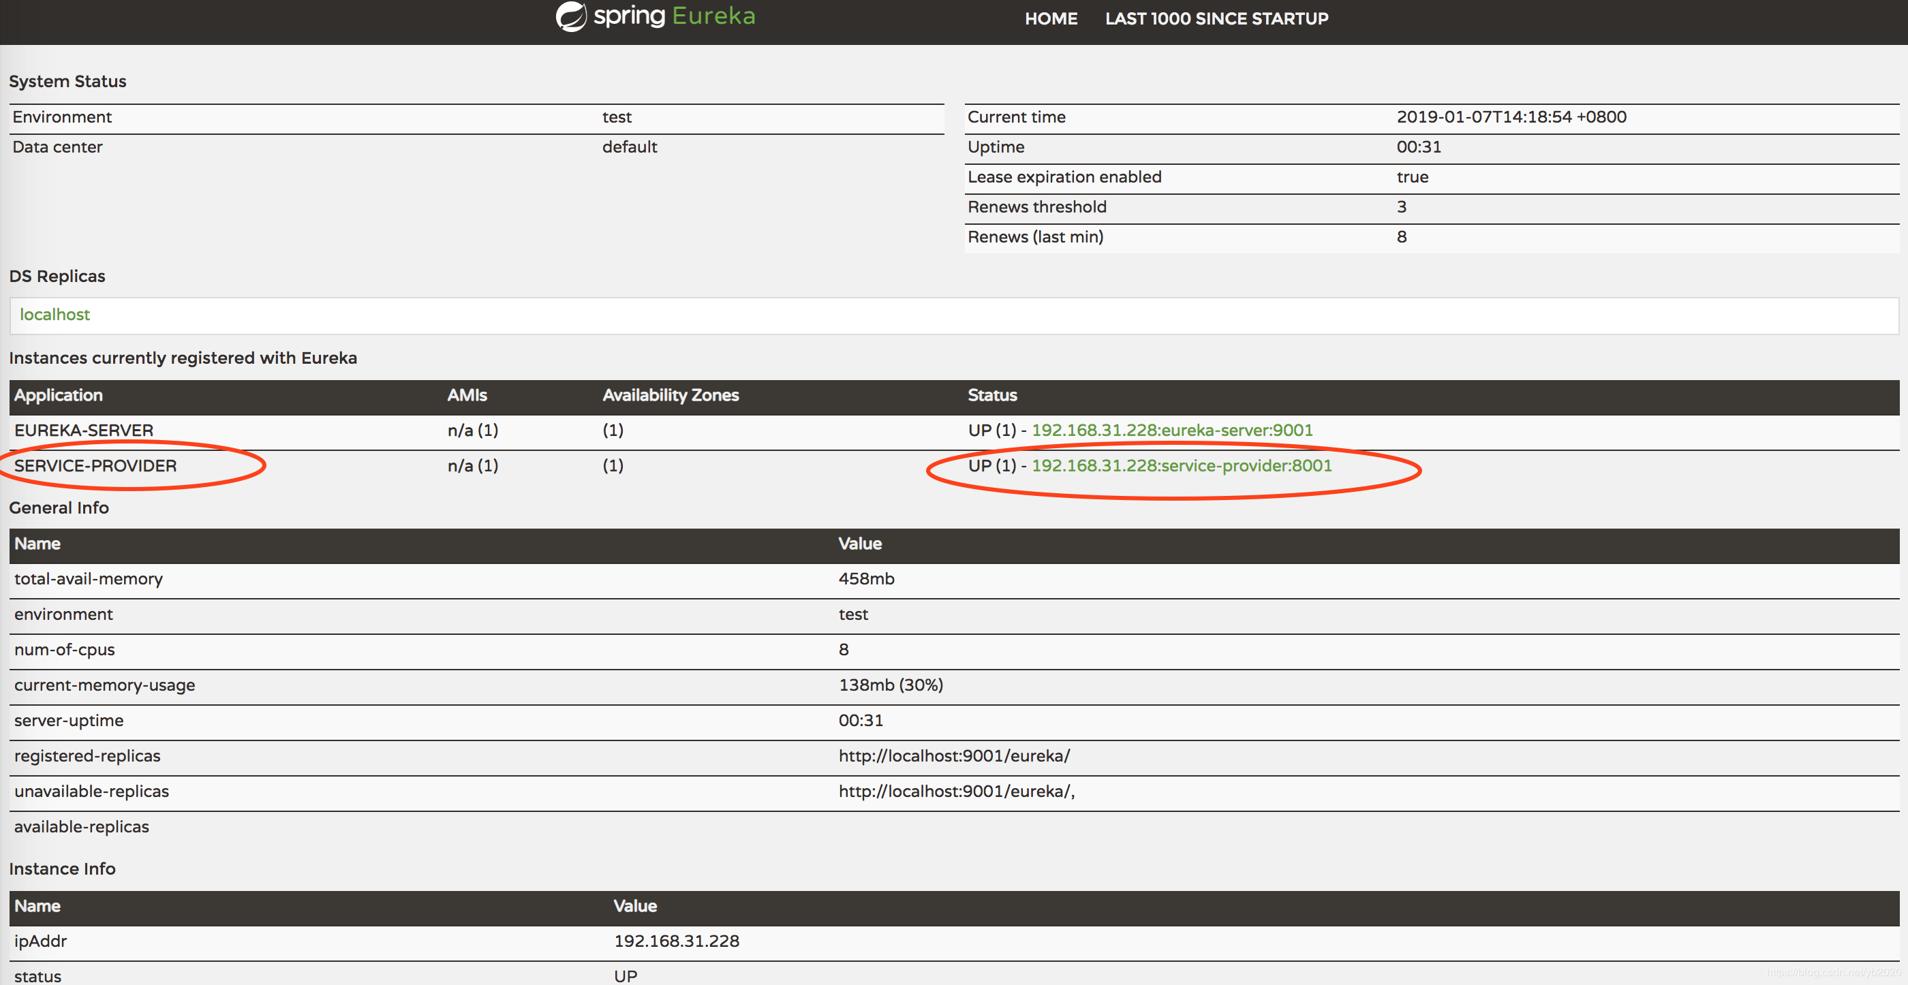Click the status row name in Instance Info
The image size is (1908, 985).
point(37,976)
